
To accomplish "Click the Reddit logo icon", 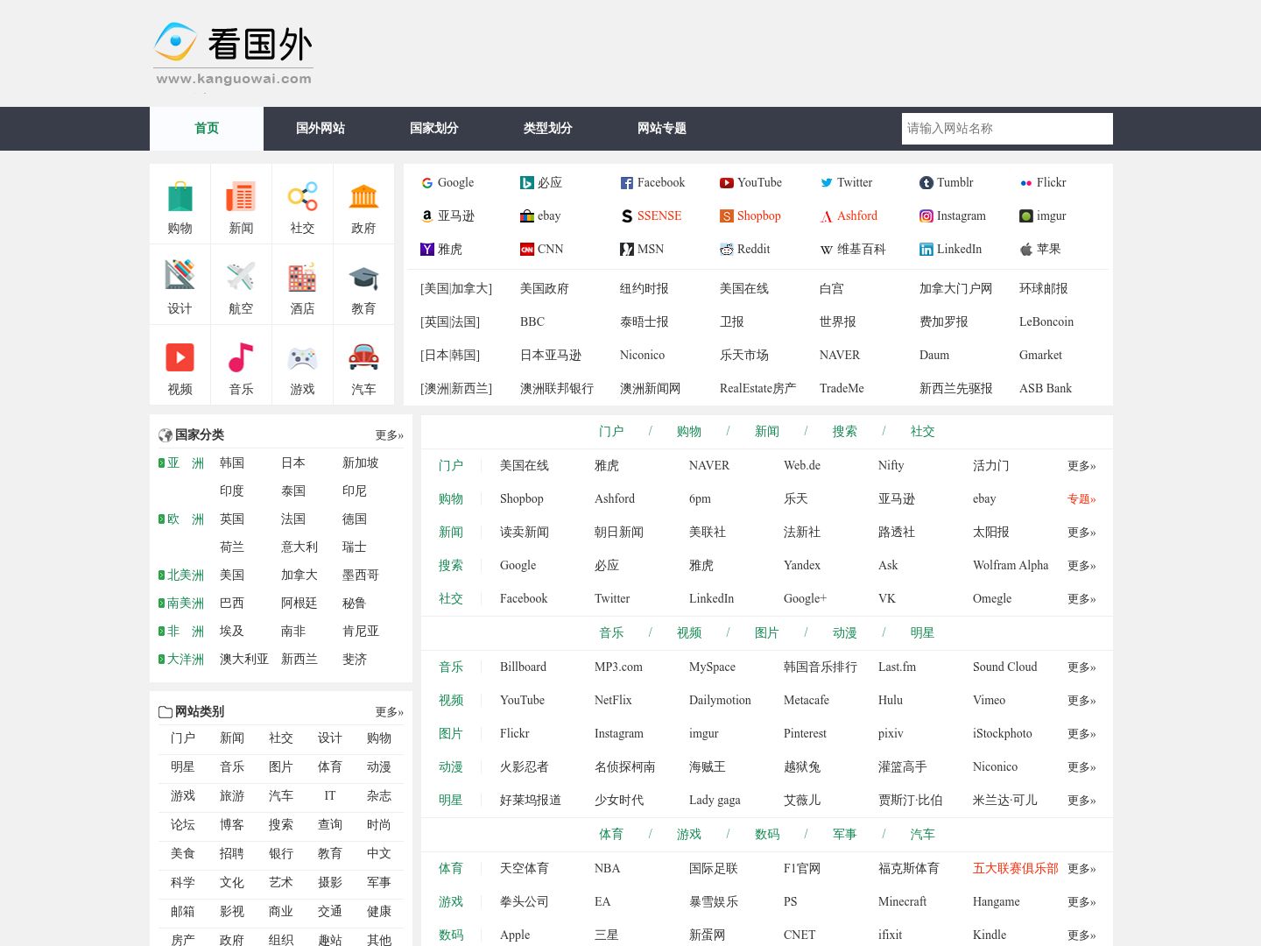I will pos(727,250).
